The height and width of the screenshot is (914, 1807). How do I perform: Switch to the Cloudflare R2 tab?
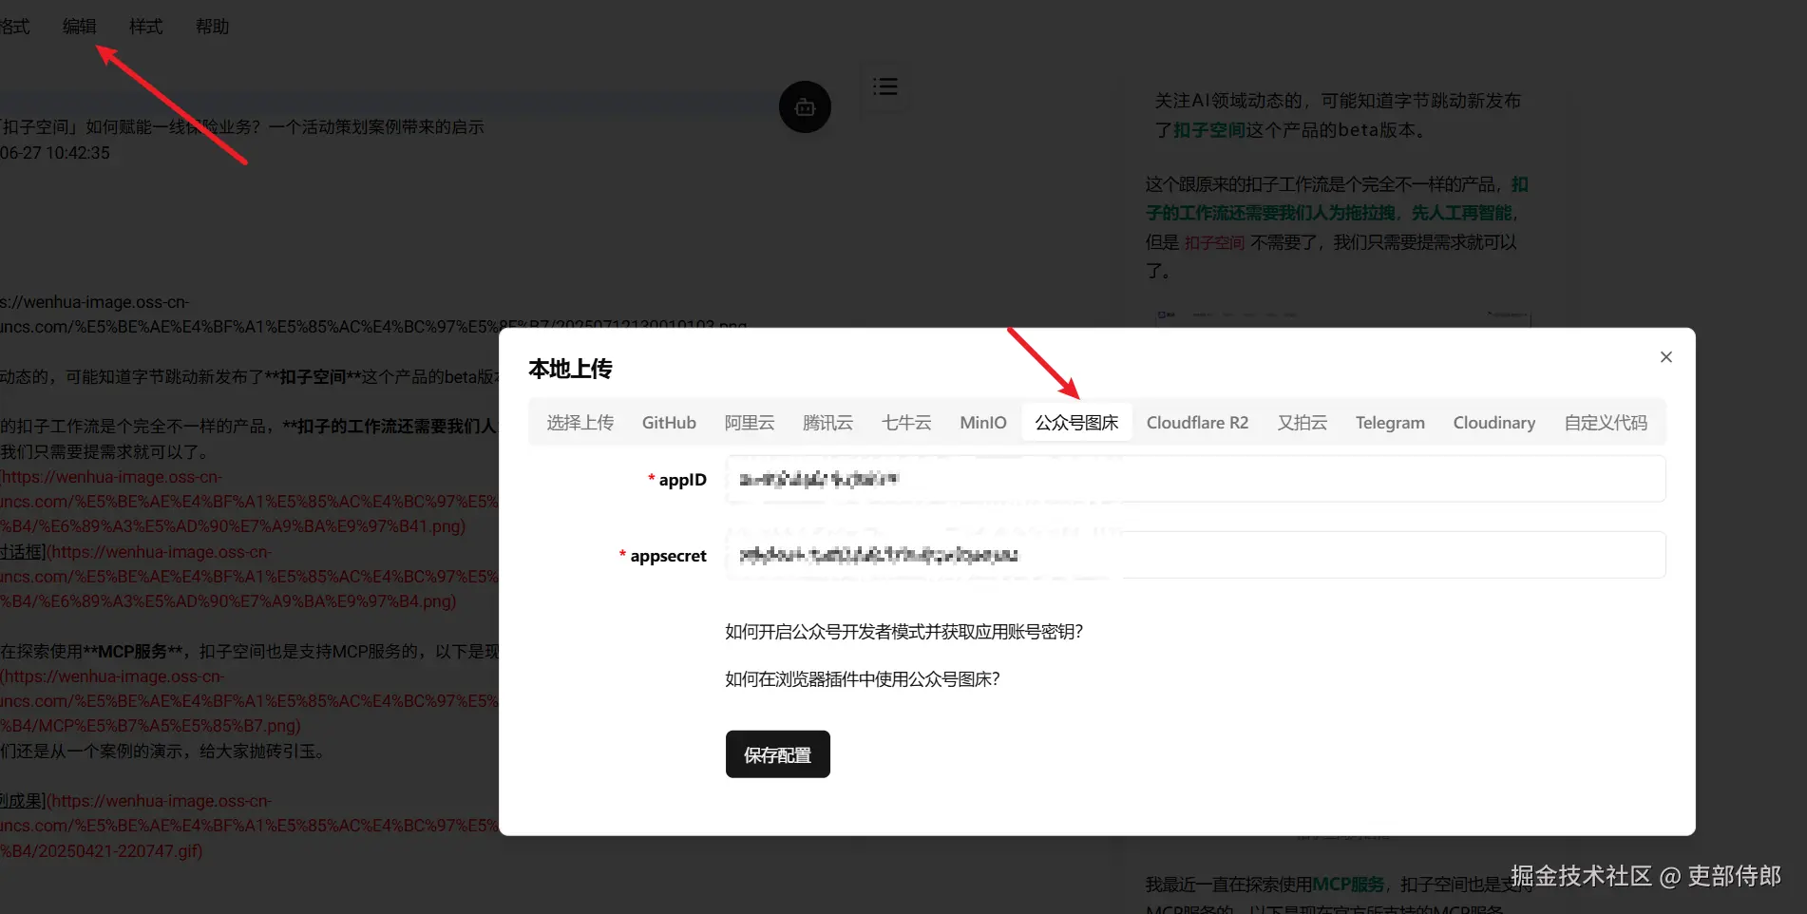pos(1198,422)
